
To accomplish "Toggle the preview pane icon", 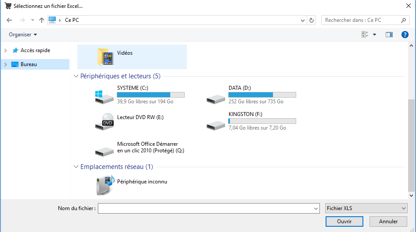I will click(x=389, y=35).
